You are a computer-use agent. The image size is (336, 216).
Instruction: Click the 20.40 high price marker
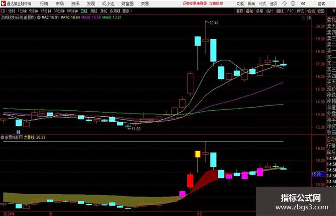pos(214,23)
